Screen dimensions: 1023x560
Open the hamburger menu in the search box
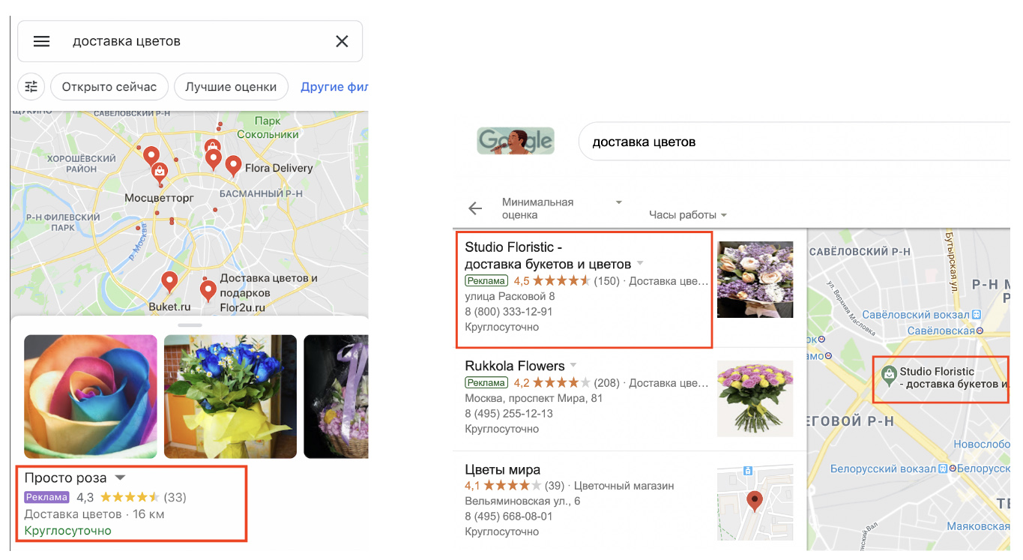point(42,42)
